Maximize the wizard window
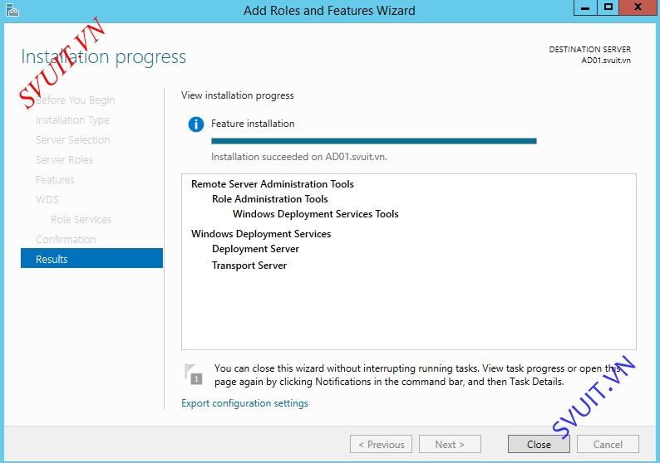 (x=608, y=7)
